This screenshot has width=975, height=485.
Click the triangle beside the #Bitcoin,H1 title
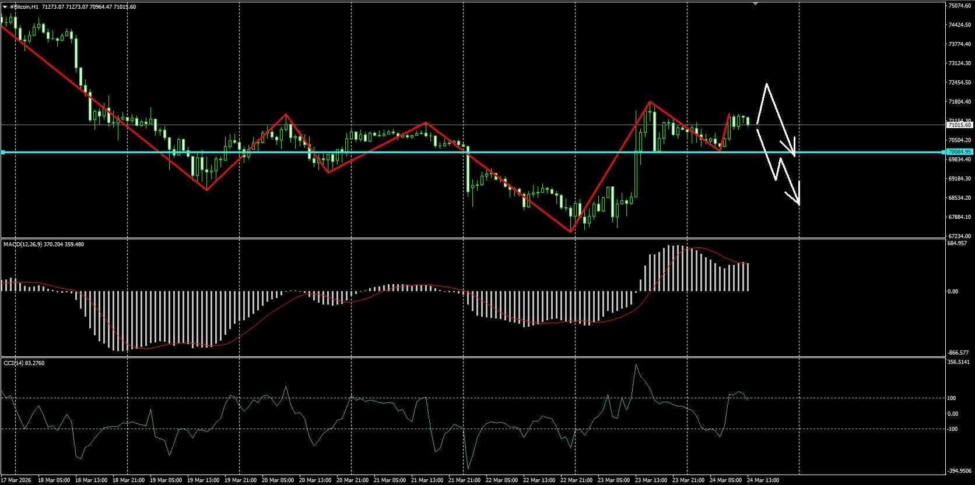click(x=5, y=6)
